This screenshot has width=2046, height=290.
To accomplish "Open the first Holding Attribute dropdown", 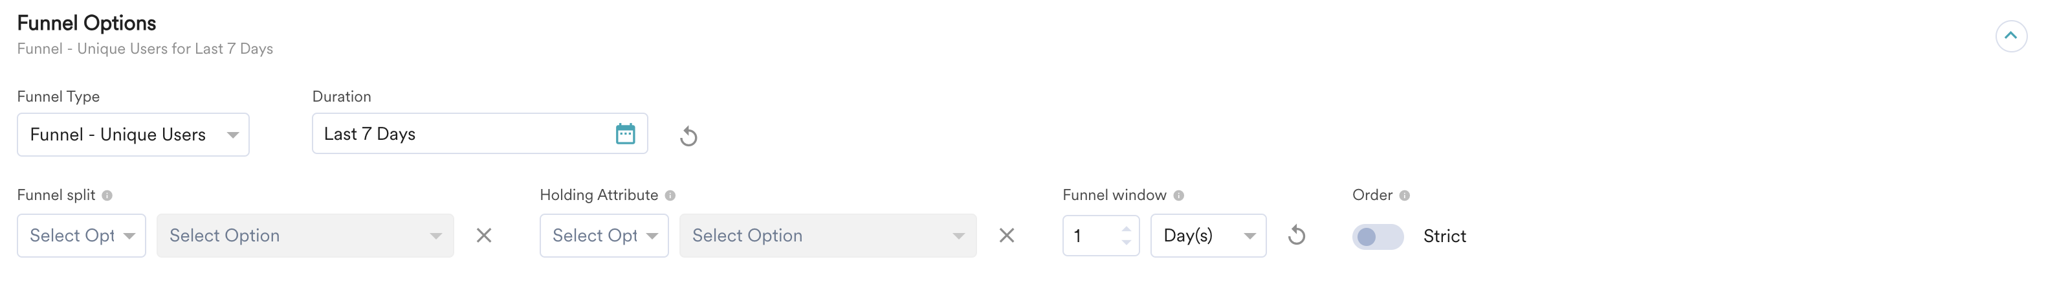I will click(604, 235).
